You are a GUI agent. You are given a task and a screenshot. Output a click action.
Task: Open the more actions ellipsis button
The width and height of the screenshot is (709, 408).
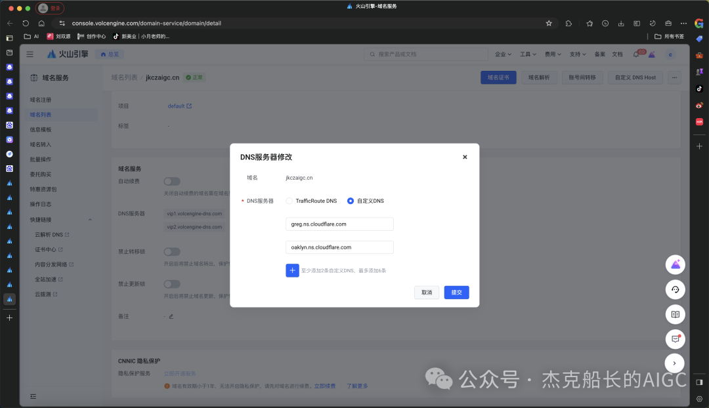coord(674,77)
